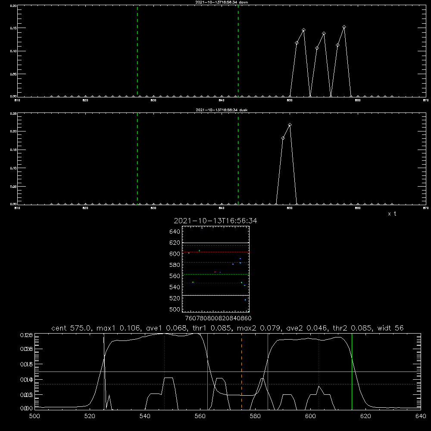Click the "0.05" y-axis label of the dawn plot

[x=13, y=74]
